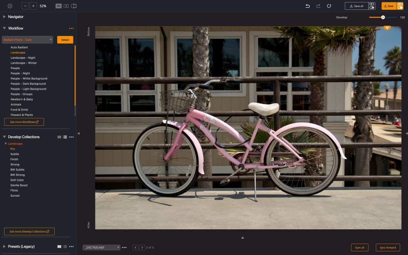This screenshot has width=408, height=255.
Task: Open orange Save options toggle icon
Action: [400, 6]
